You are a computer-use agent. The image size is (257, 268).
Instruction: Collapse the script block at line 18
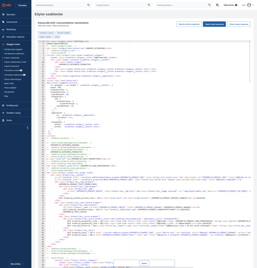pyautogui.click(x=45, y=81)
